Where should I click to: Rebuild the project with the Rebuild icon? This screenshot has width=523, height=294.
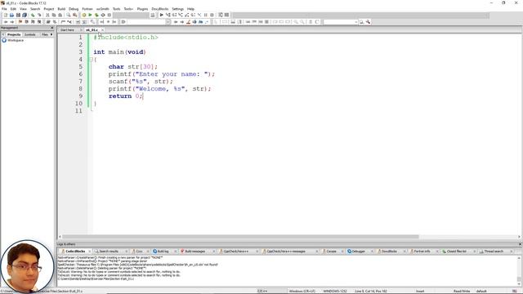coord(103,15)
